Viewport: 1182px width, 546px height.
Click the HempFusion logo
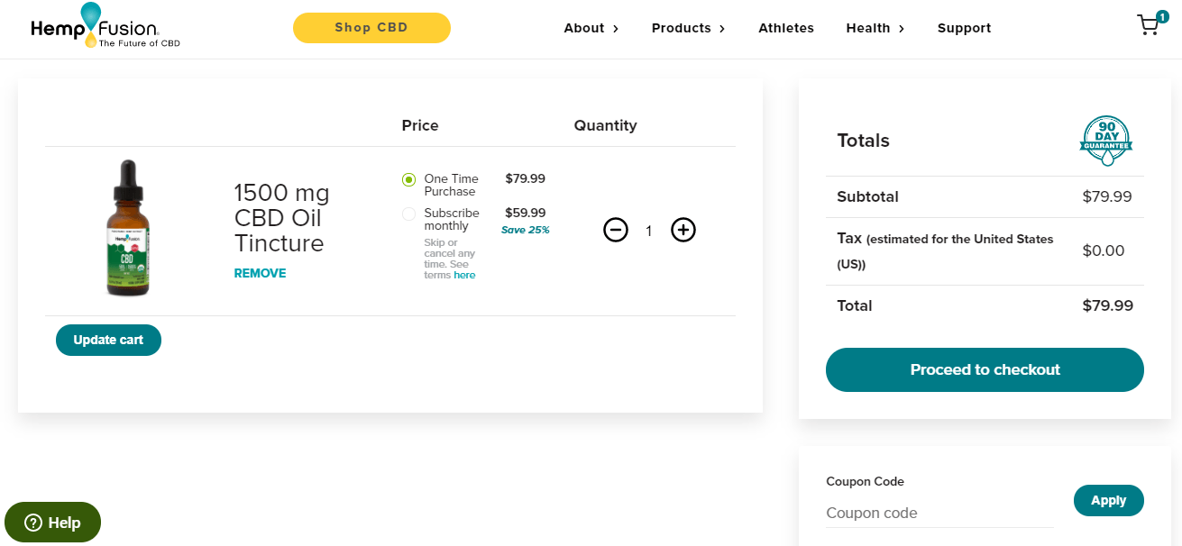[105, 25]
